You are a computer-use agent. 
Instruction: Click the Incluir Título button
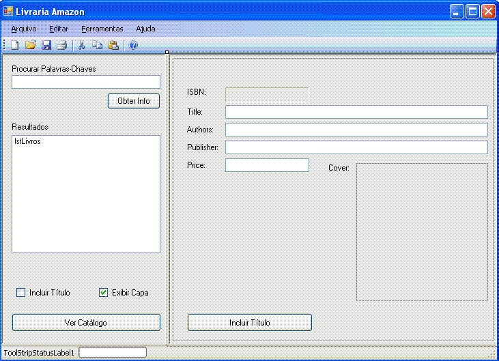250,323
